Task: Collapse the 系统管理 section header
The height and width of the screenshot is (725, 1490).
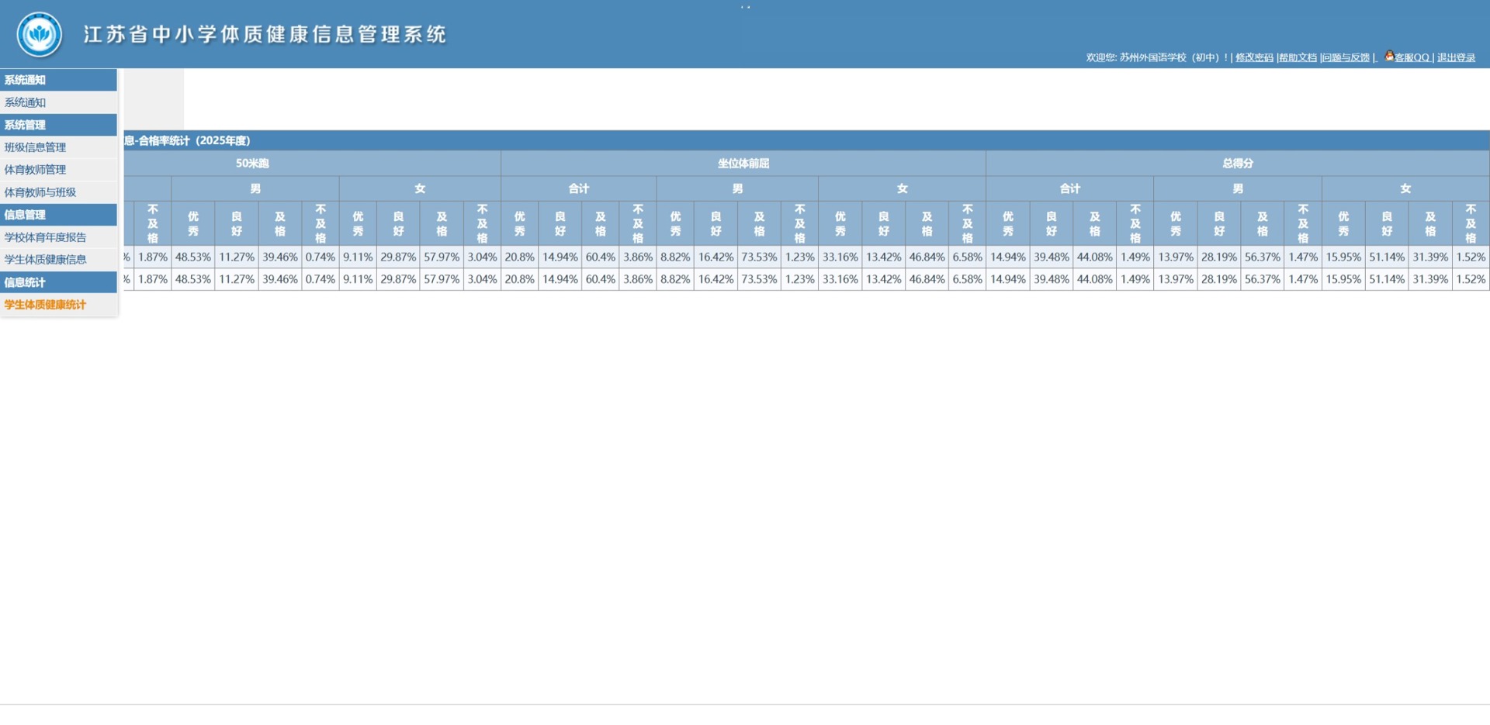Action: (x=58, y=125)
